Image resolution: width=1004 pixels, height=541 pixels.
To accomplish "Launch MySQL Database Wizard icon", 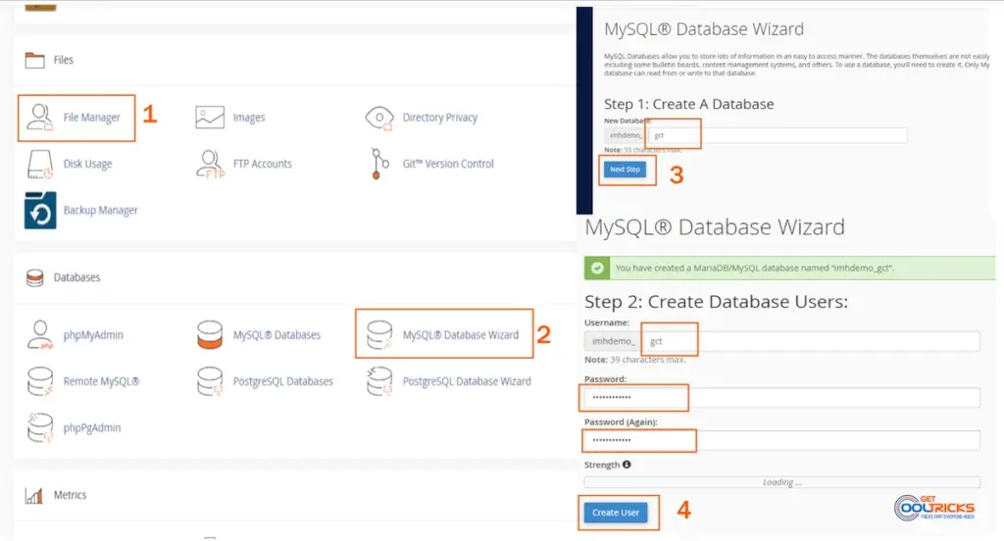I will click(x=379, y=335).
